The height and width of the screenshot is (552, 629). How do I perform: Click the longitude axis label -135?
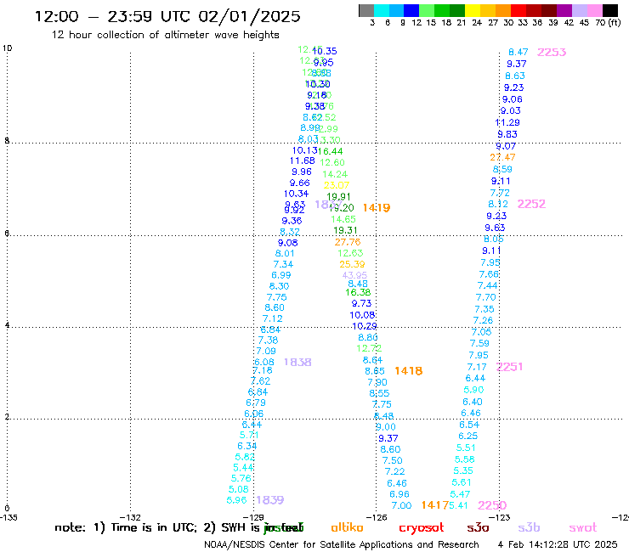pos(8,517)
